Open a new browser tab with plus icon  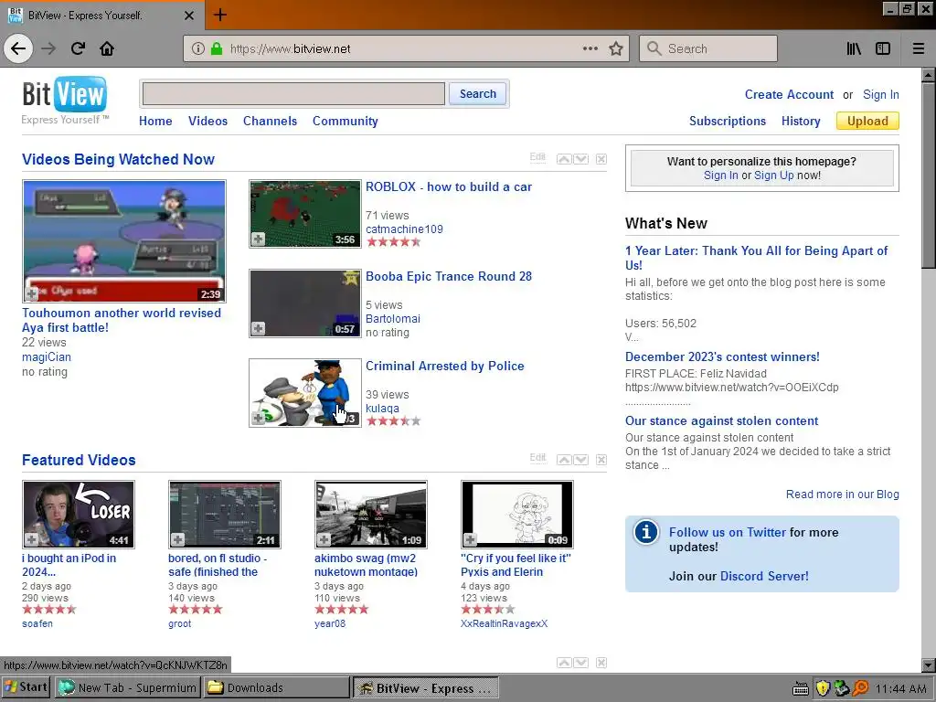pyautogui.click(x=219, y=15)
